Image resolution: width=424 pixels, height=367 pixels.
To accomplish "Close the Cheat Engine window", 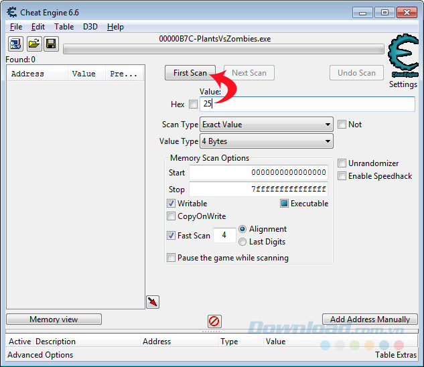I will click(407, 13).
